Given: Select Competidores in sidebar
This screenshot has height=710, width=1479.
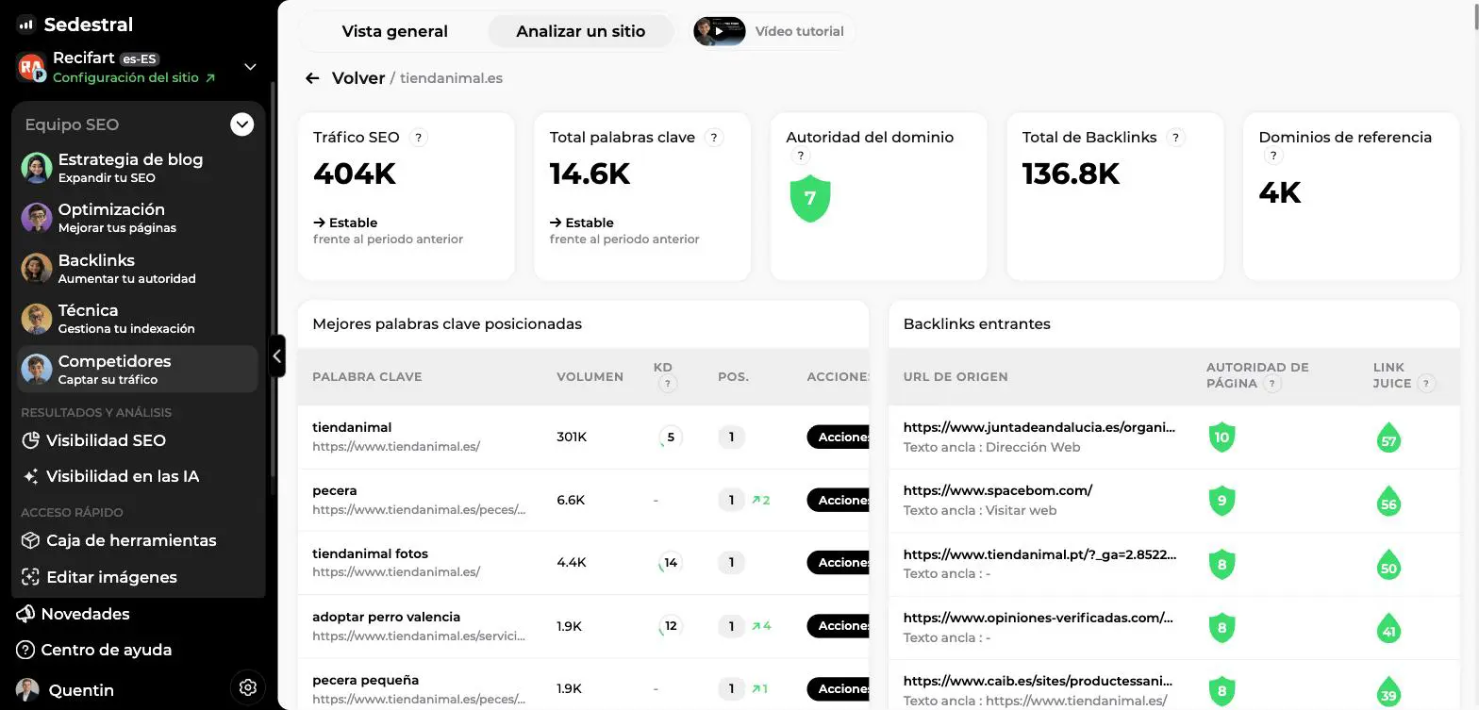Looking at the screenshot, I should pos(138,369).
